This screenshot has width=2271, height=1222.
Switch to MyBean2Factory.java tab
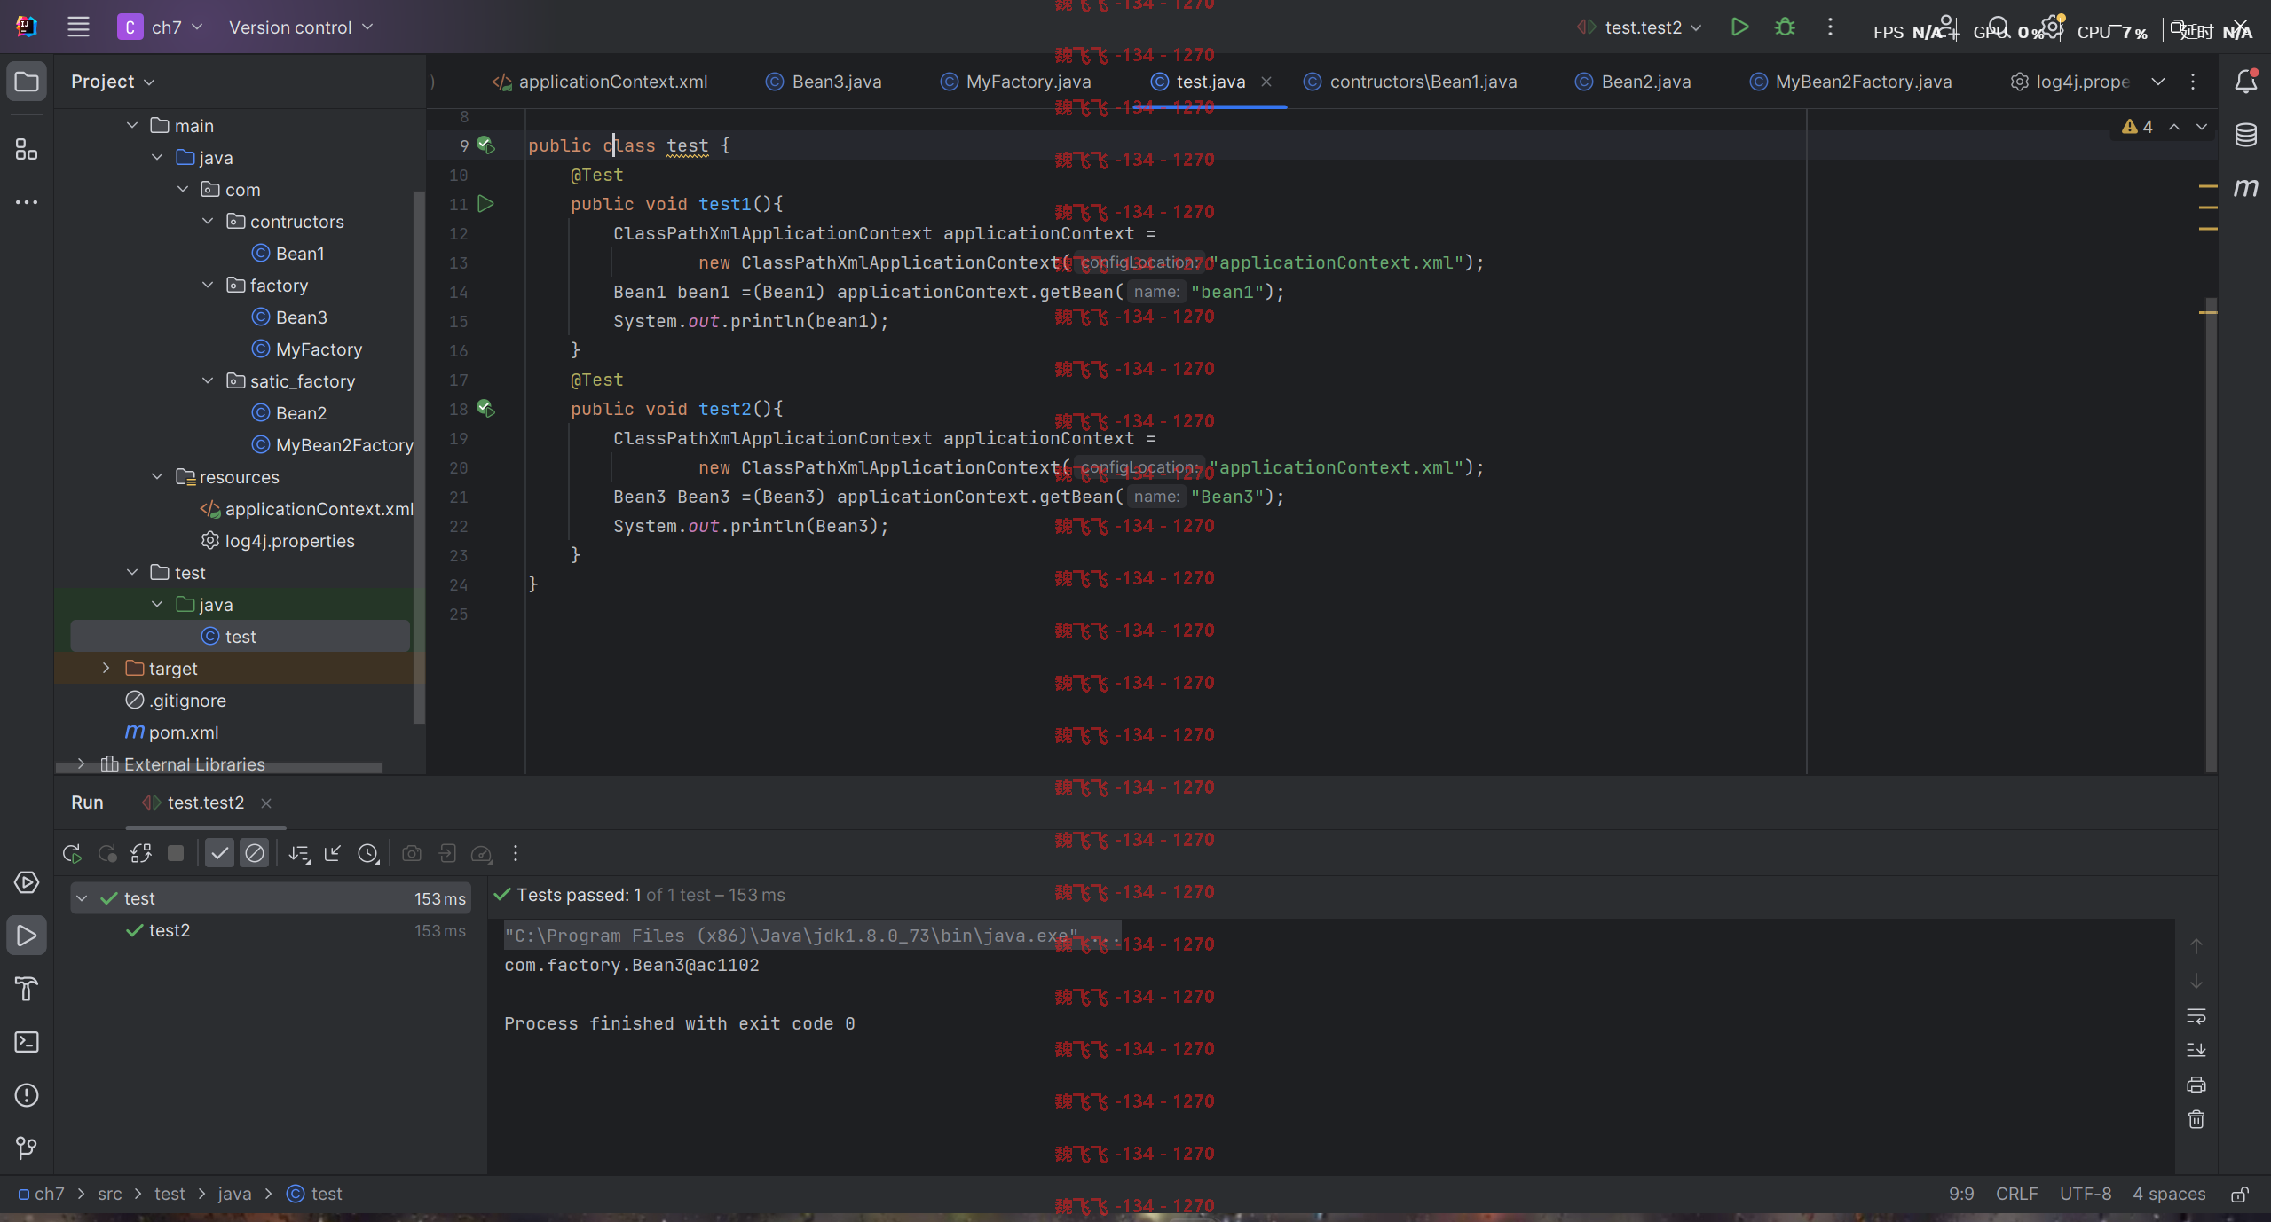[x=1851, y=82]
